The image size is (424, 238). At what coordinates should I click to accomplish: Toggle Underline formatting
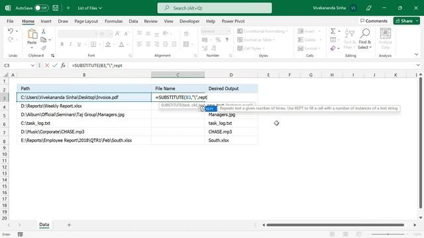[79, 44]
